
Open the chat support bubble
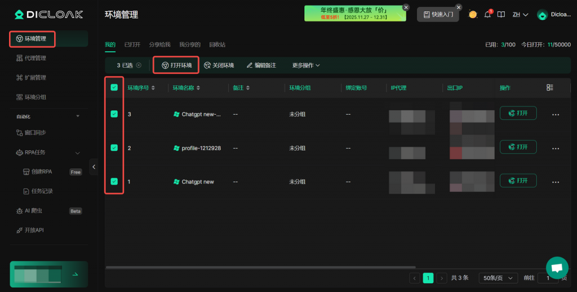pyautogui.click(x=557, y=268)
